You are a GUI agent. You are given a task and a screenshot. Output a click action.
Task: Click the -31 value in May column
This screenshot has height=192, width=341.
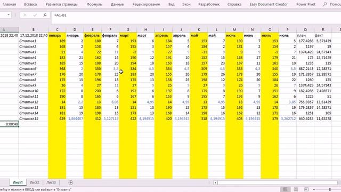coord(199,52)
